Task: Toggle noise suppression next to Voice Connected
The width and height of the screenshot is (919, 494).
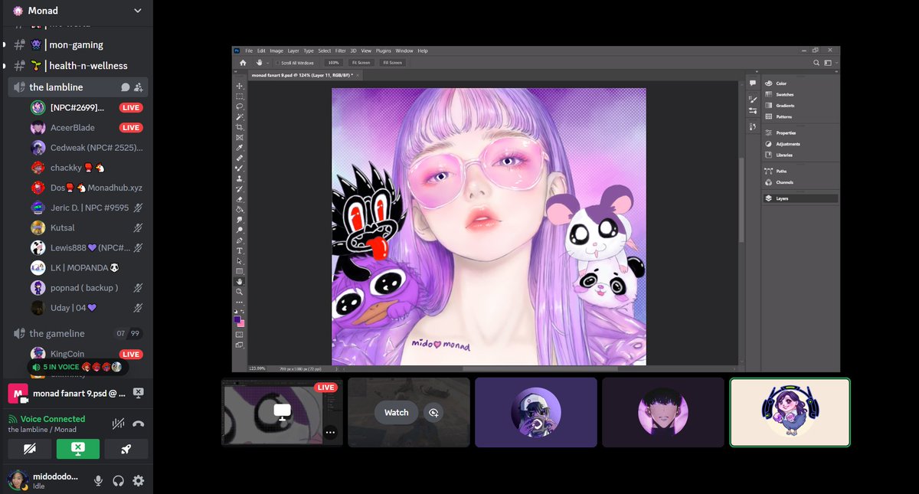Action: point(118,424)
